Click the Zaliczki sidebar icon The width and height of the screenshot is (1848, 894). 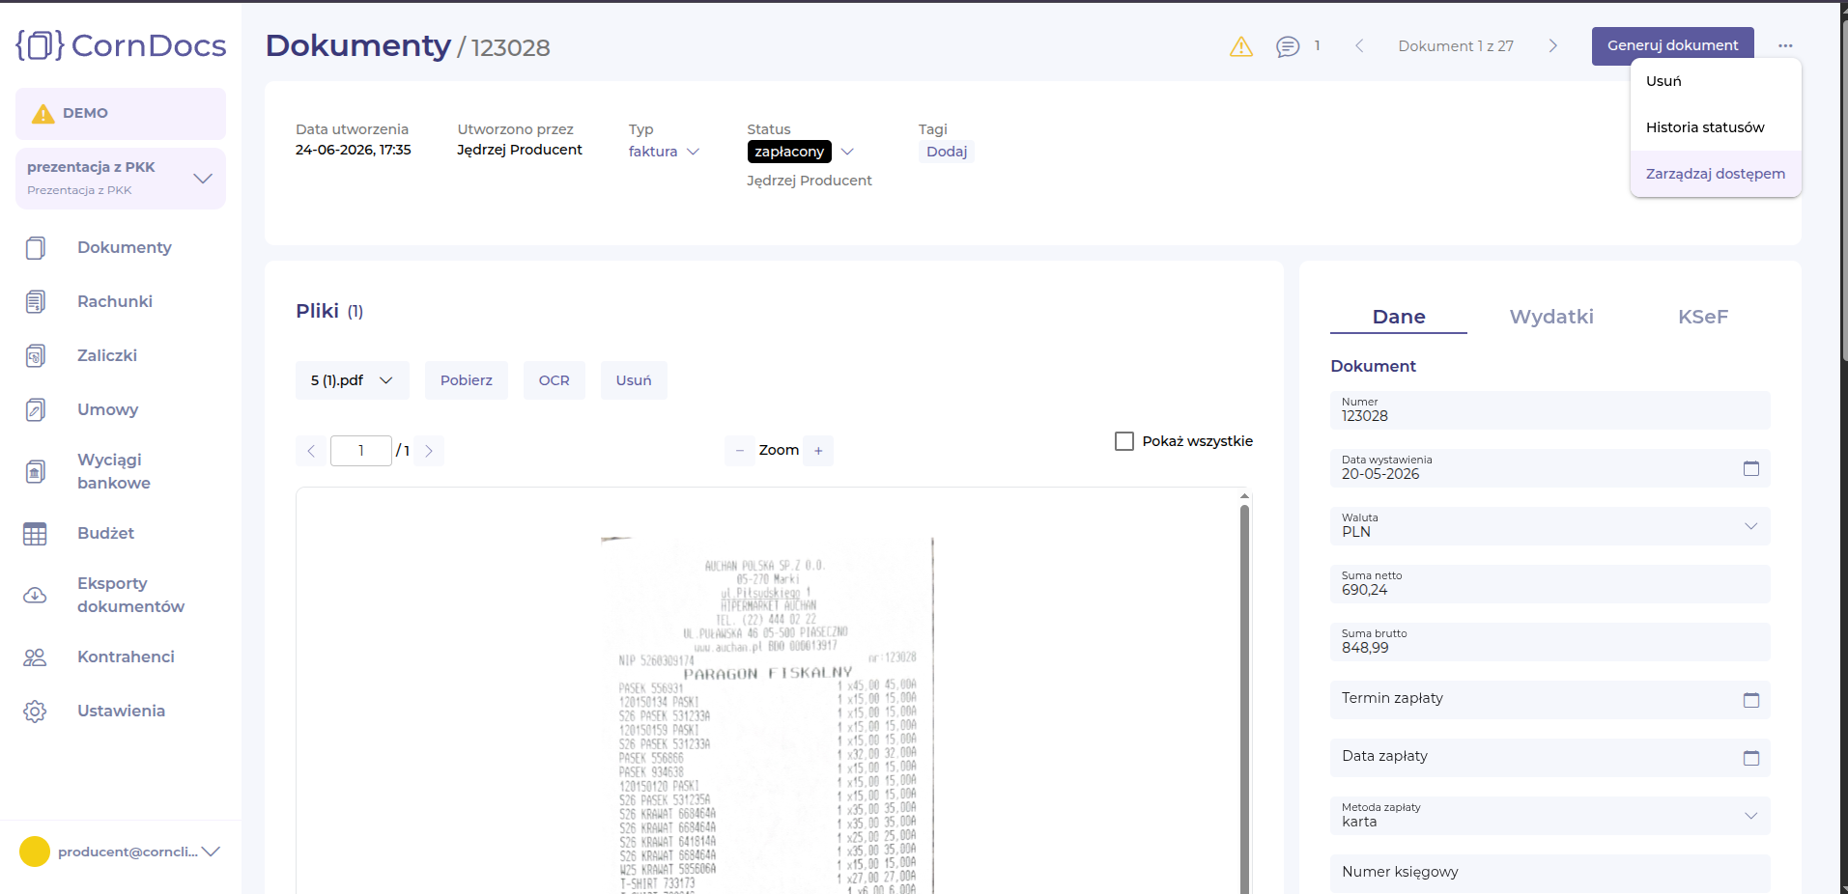click(35, 356)
